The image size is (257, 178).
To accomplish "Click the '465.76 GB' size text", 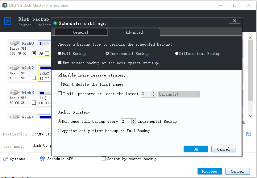I will pos(18,53).
